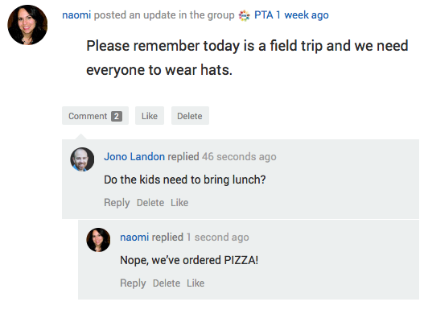424x310 pixels.
Task: Click naomi's small avatar in reply
Action: tap(98, 240)
